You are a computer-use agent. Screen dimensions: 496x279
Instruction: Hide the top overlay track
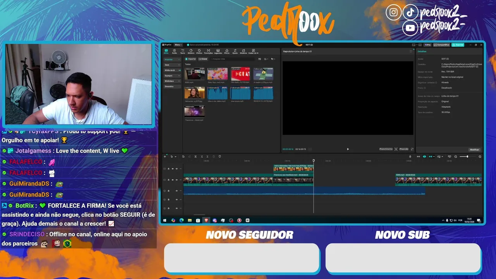pos(172,169)
